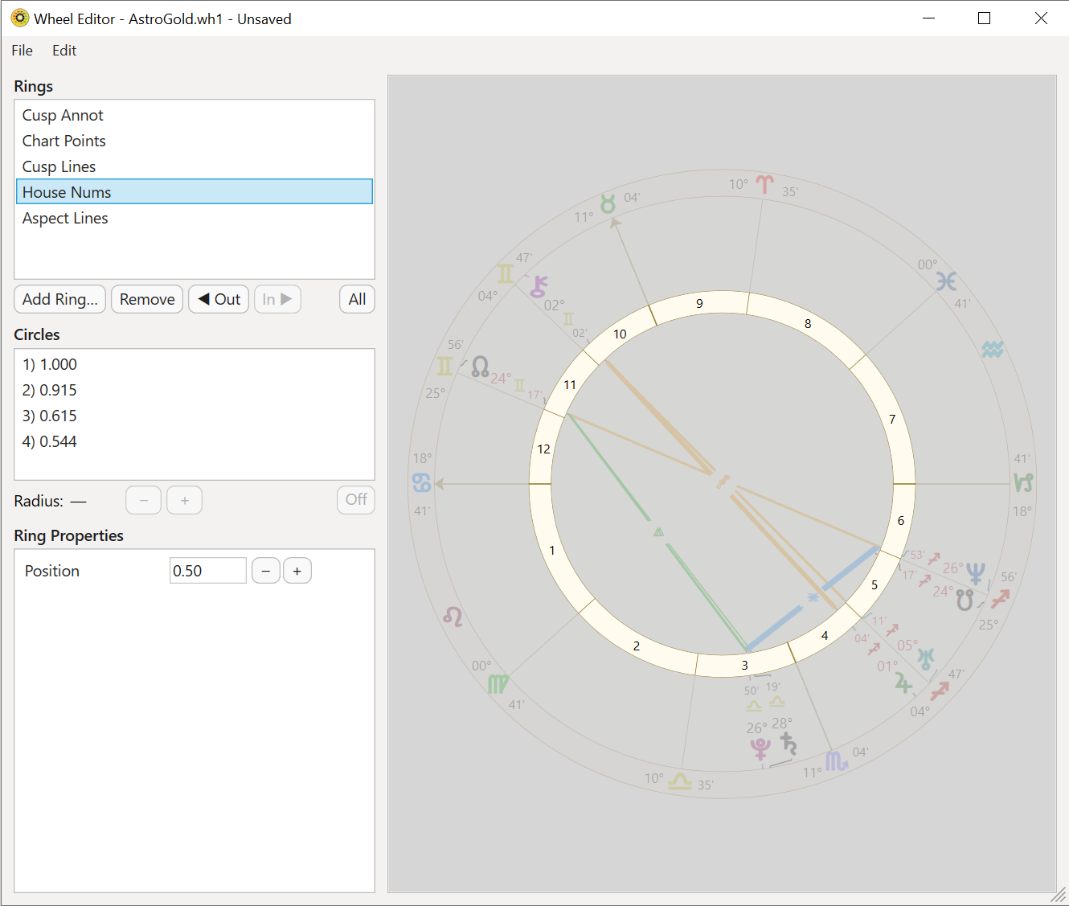Click the North Node symbol
Image resolution: width=1069 pixels, height=906 pixels.
pyautogui.click(x=480, y=367)
